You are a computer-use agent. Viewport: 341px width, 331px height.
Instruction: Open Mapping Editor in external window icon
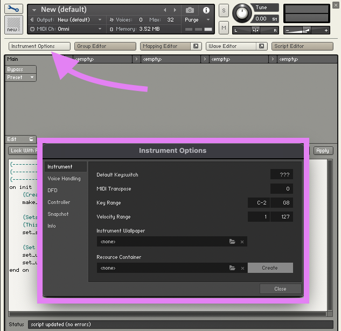point(196,46)
